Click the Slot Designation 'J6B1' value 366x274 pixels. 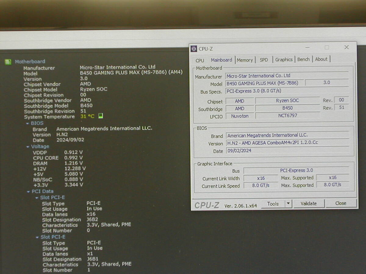93,259
